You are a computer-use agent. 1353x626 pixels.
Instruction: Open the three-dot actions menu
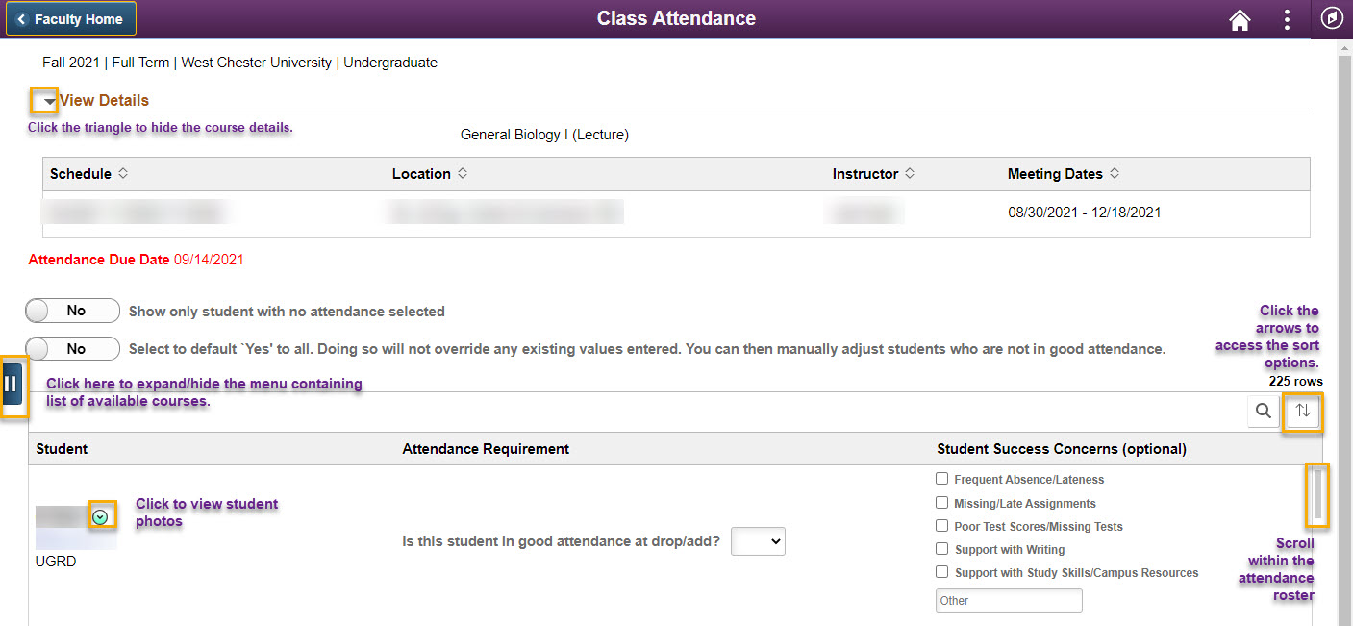[x=1287, y=20]
